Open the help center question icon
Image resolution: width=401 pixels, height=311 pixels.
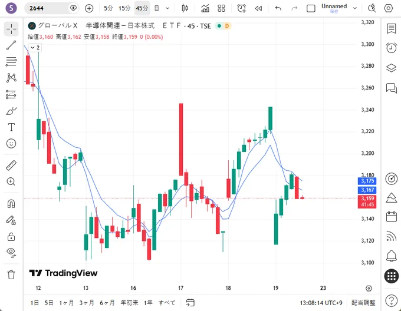[x=392, y=301]
